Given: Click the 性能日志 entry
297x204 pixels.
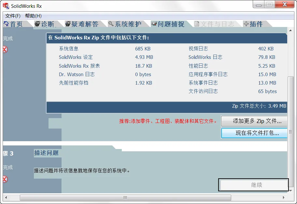Looking at the screenshot, I should (x=198, y=66).
